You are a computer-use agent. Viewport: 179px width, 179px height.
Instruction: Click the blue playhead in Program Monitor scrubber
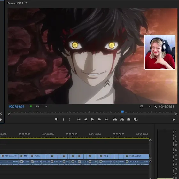pos(122,112)
